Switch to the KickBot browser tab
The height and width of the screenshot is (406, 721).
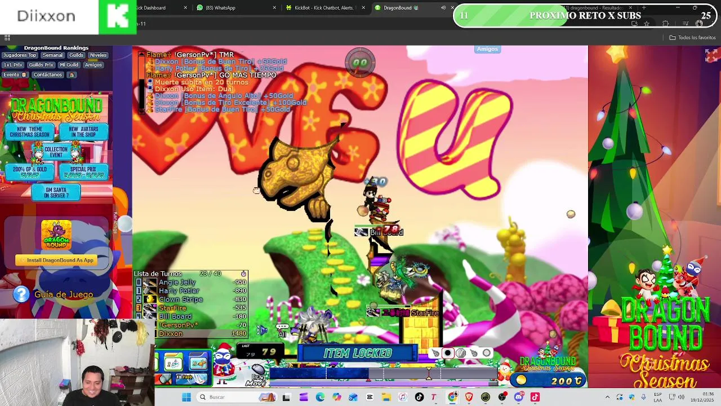[325, 8]
